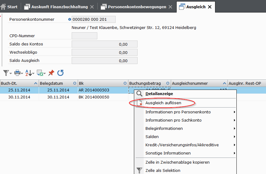
Task: Click the Detailanzeige magnifier icon
Action: click(139, 94)
